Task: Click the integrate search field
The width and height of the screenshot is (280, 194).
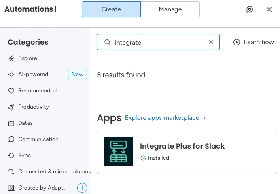Action: [x=158, y=42]
